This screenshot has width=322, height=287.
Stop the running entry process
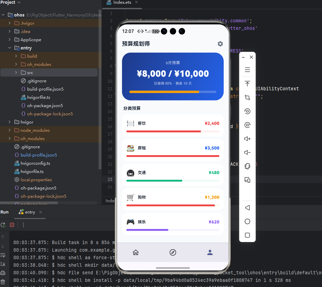pos(12,225)
